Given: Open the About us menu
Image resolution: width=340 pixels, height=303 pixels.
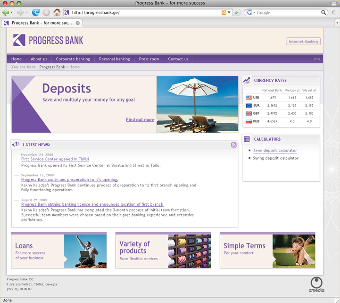Looking at the screenshot, I should pyautogui.click(x=39, y=59).
